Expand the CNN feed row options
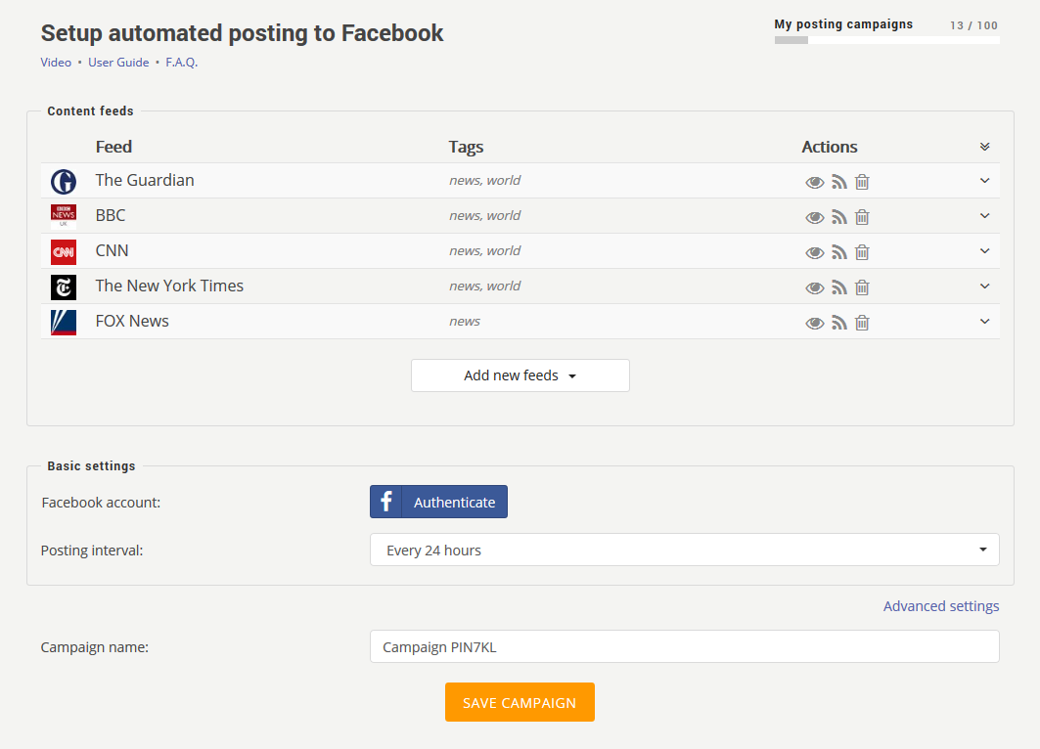 click(984, 251)
